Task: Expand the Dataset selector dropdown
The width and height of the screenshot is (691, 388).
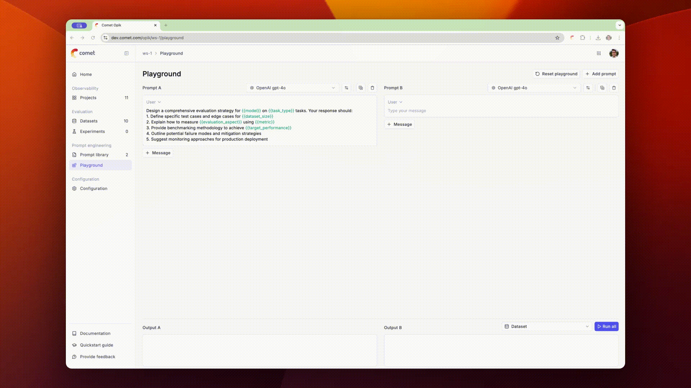Action: [546, 327]
